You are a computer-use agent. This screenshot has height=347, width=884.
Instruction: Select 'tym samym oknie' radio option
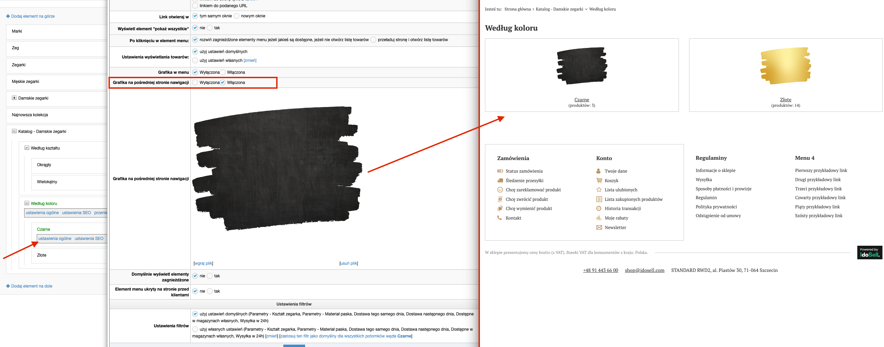(195, 16)
